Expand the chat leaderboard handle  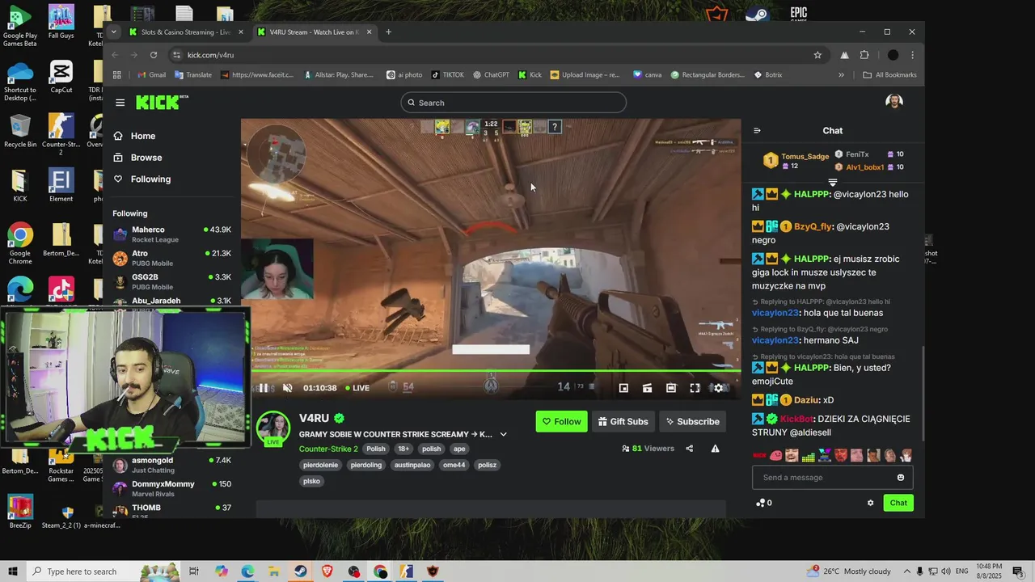click(x=833, y=183)
